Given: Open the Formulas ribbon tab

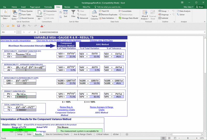Looking at the screenshot, I should pos(48,7).
